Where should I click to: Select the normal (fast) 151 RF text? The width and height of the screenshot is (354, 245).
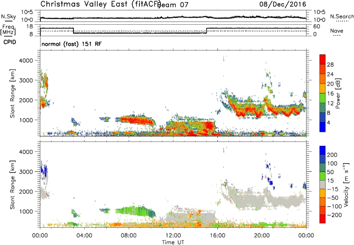point(72,44)
